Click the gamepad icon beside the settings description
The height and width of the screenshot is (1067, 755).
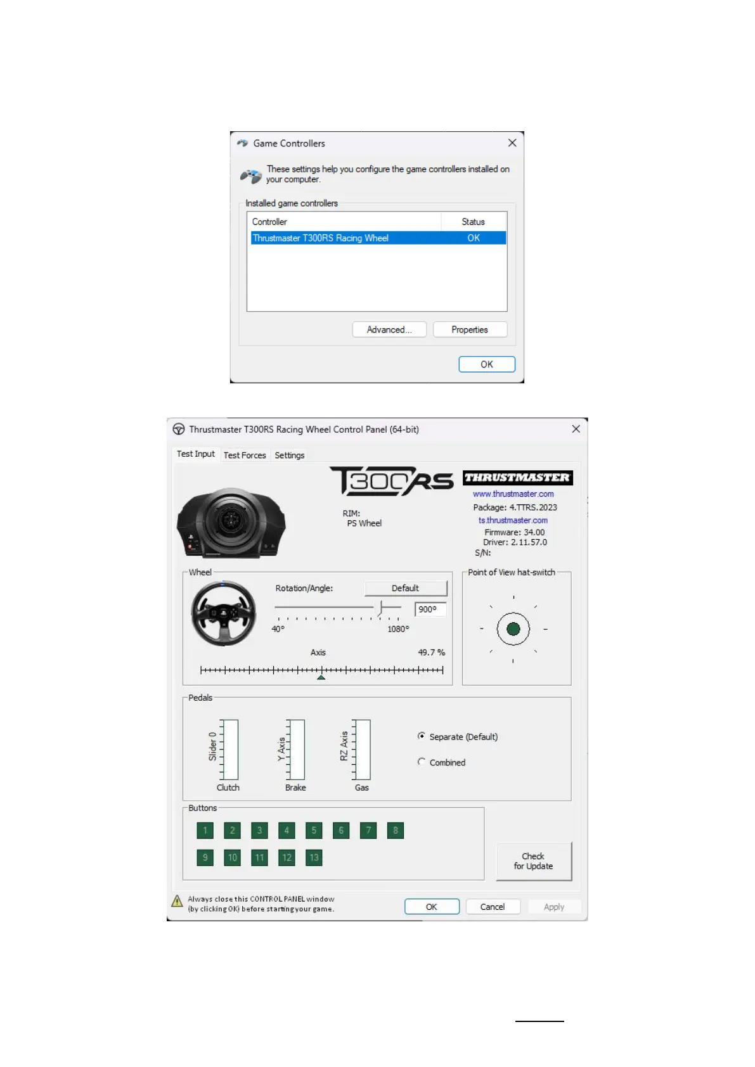click(251, 176)
